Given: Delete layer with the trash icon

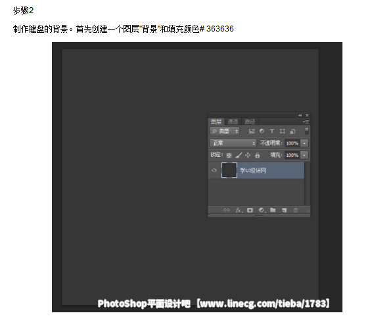Looking at the screenshot, I should tap(296, 210).
